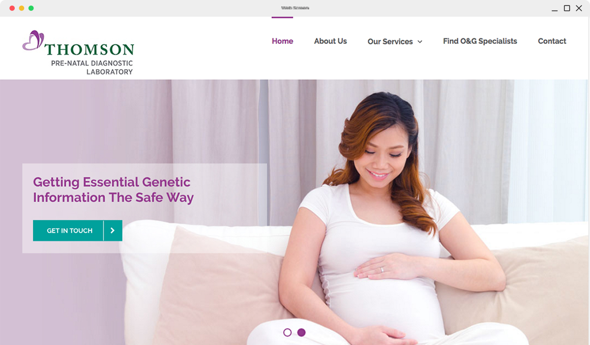The width and height of the screenshot is (590, 345).
Task: Expand the chevron beside Our Services
Action: (x=420, y=42)
